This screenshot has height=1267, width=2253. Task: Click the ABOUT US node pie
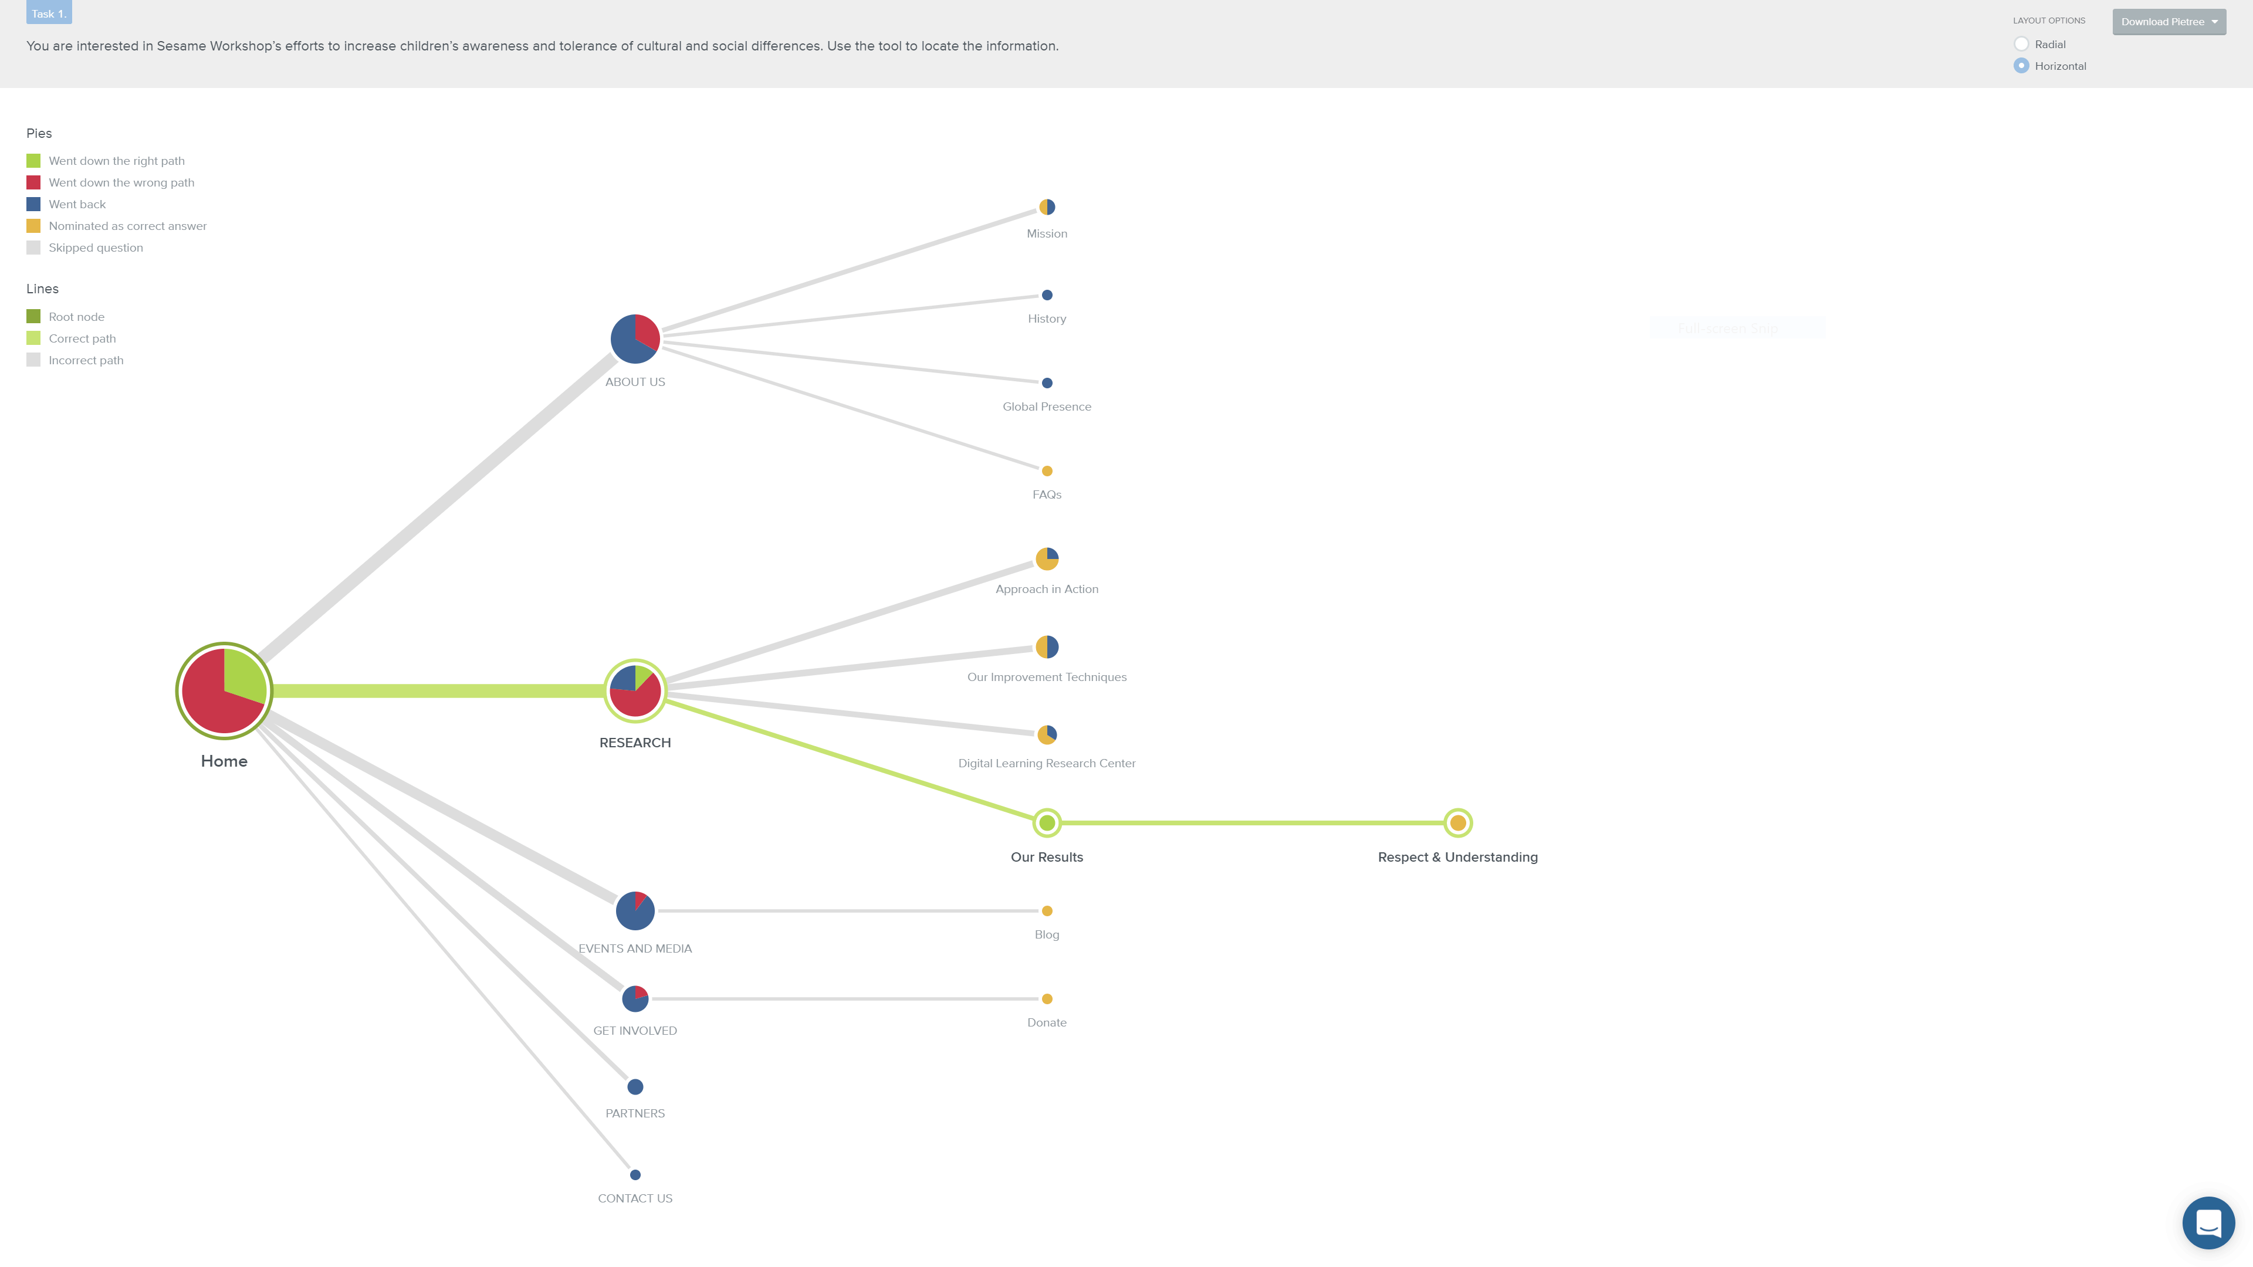[635, 338]
